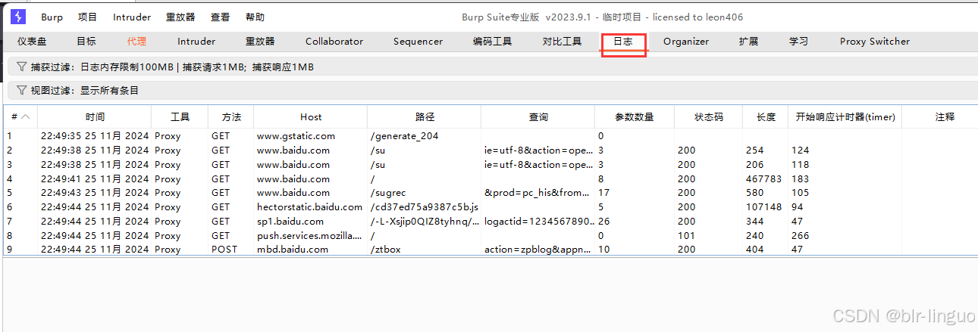
Task: Sort by the 参数数量 column header
Action: click(635, 117)
